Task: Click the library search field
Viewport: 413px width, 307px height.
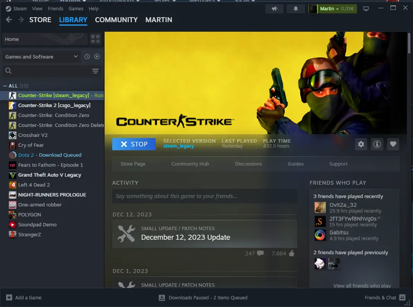Action: (52, 71)
